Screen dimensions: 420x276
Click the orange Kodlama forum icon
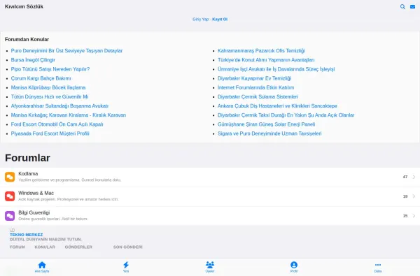point(10,177)
